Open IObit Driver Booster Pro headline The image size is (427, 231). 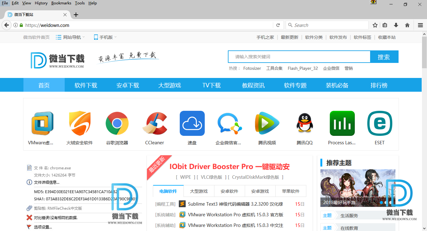click(230, 167)
